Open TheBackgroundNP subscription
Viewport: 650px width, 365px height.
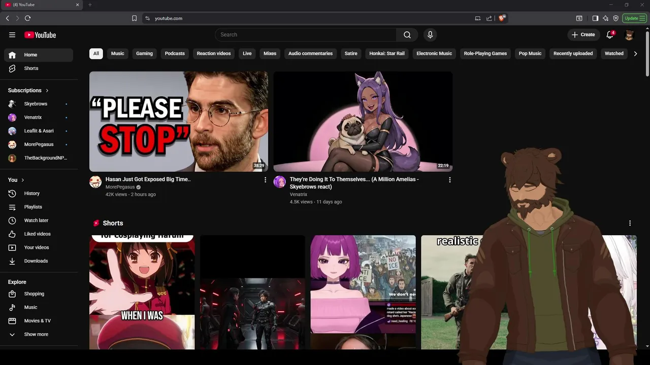pyautogui.click(x=39, y=158)
